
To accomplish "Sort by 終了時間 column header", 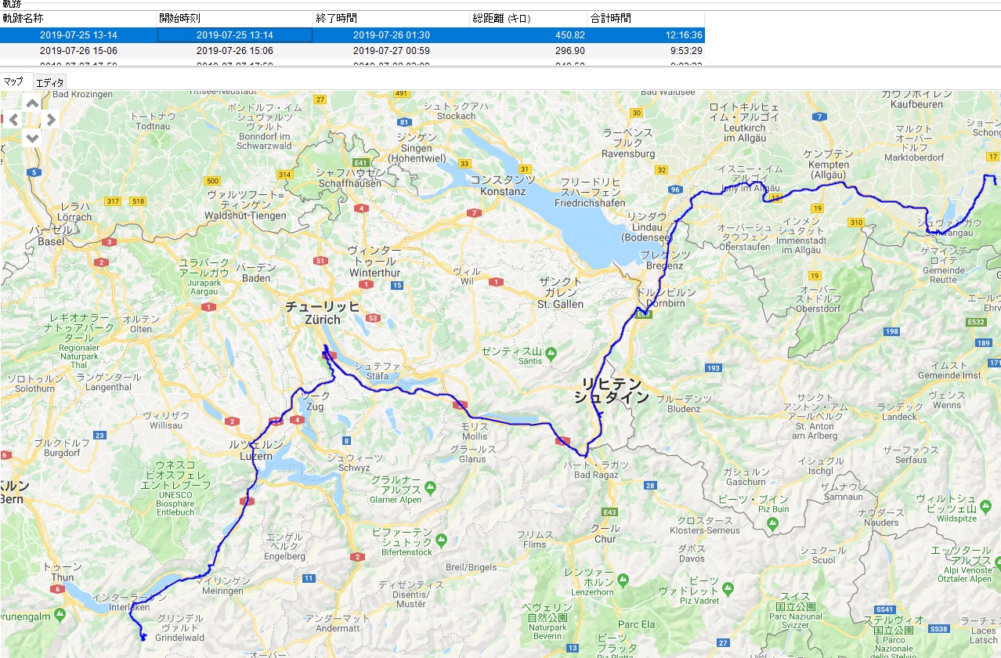I will point(392,18).
